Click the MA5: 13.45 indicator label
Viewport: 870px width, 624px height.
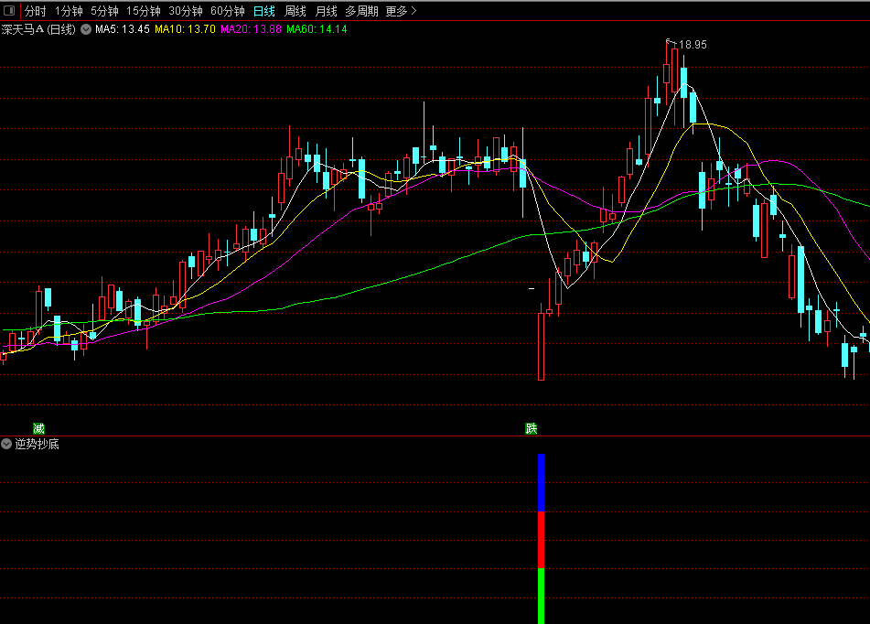pos(123,29)
